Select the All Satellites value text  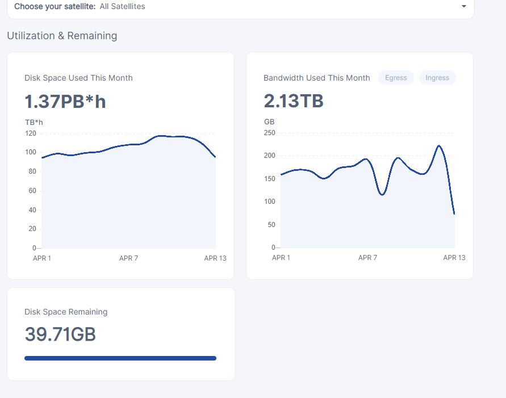click(122, 7)
